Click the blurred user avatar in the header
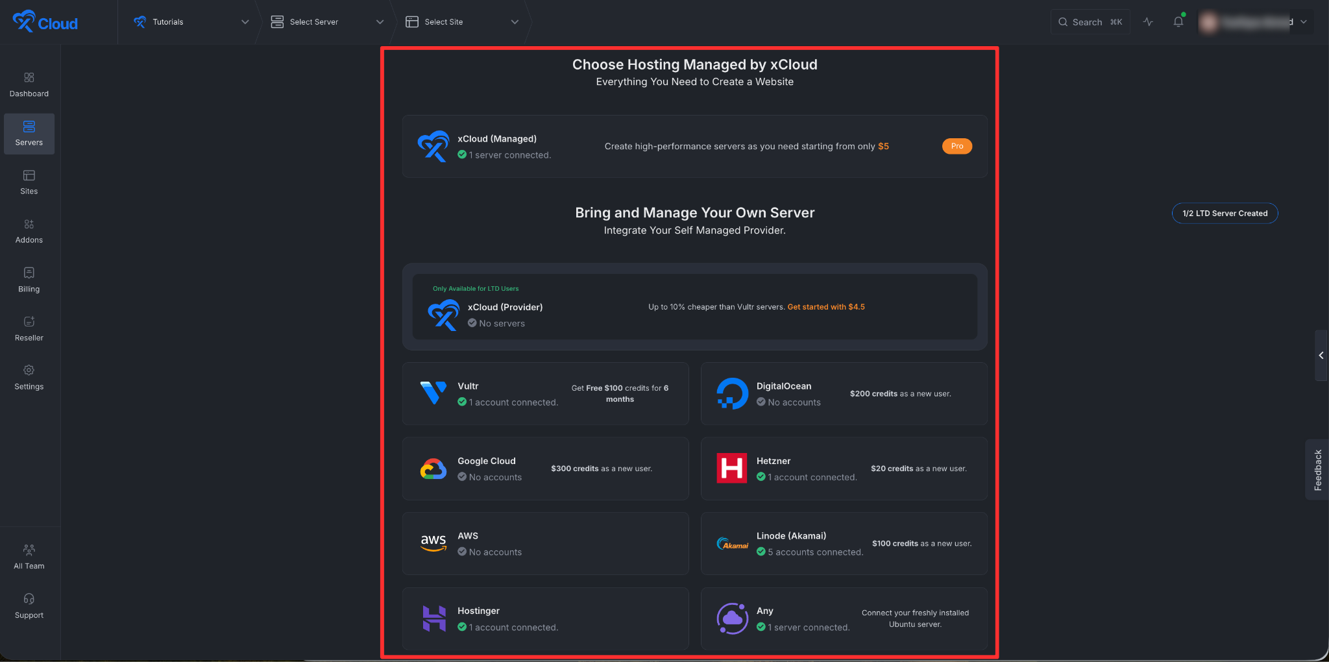The height and width of the screenshot is (662, 1329). pyautogui.click(x=1208, y=22)
